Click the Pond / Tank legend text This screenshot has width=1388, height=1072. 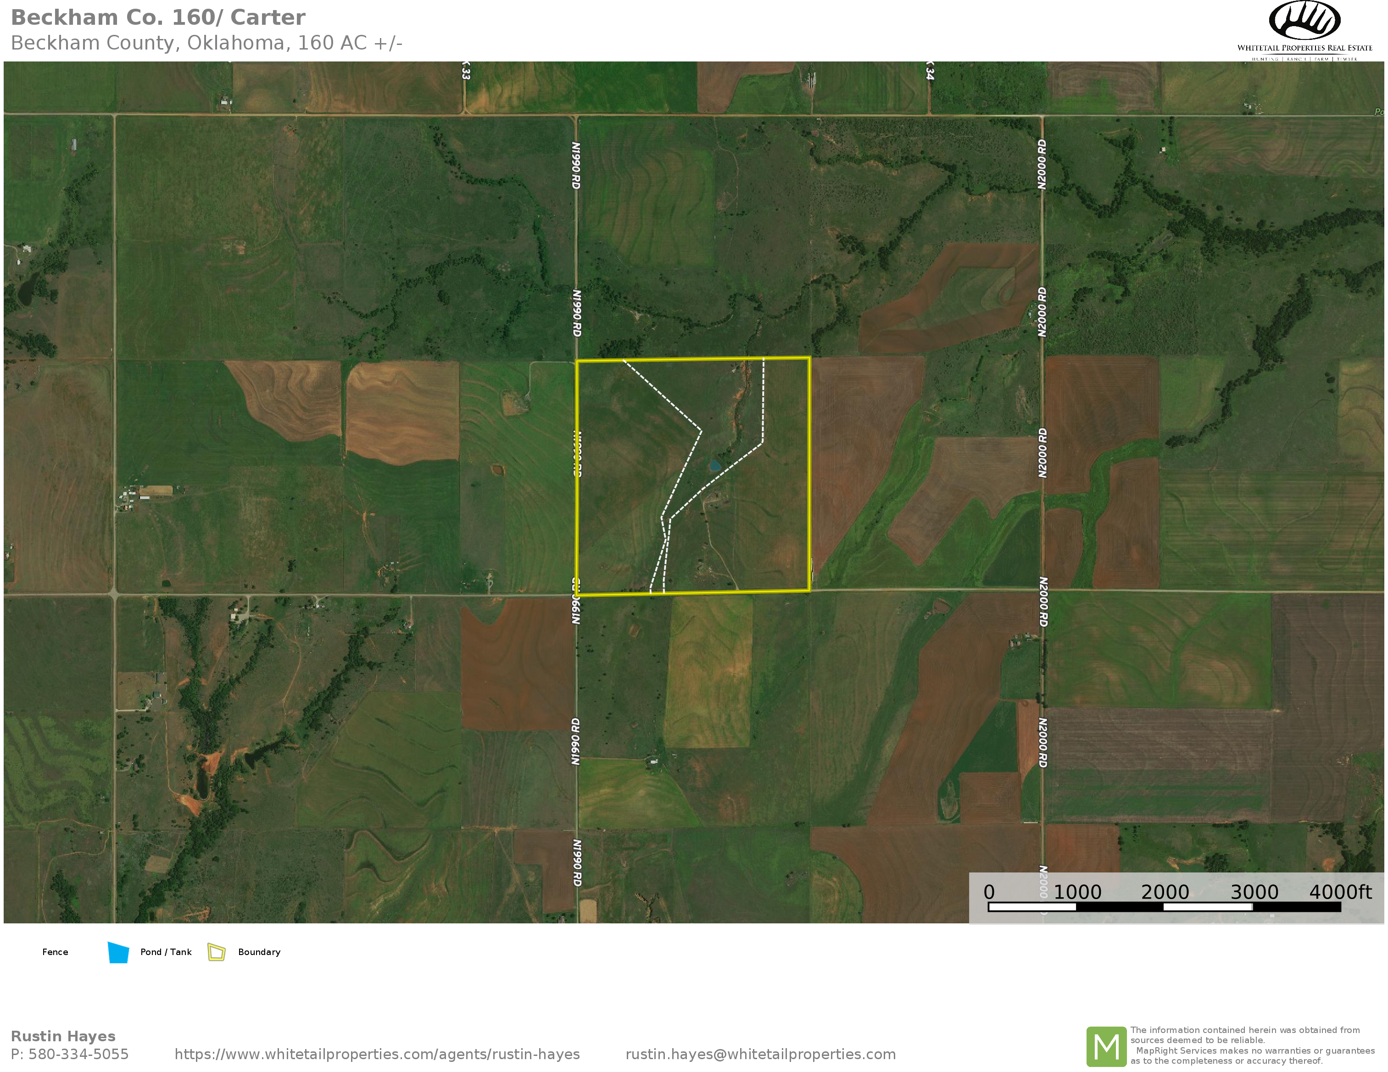(x=166, y=952)
